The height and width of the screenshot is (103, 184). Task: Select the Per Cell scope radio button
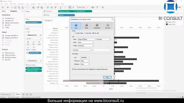93,33
